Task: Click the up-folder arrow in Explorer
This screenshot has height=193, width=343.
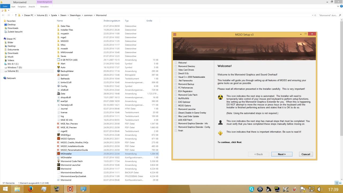Action: pyautogui.click(x=16, y=15)
